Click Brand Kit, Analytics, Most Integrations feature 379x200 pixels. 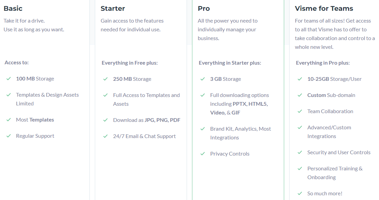240,133
